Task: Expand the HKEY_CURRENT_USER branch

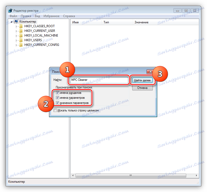Action: coord(16,31)
